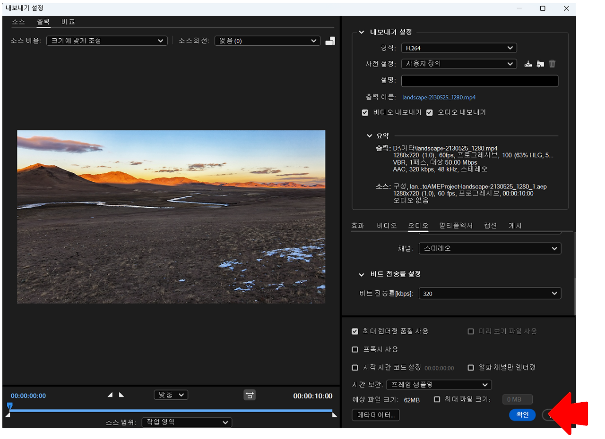Click the In point triangle on timeline
Viewport: 605px width, 439px height.
[8, 415]
